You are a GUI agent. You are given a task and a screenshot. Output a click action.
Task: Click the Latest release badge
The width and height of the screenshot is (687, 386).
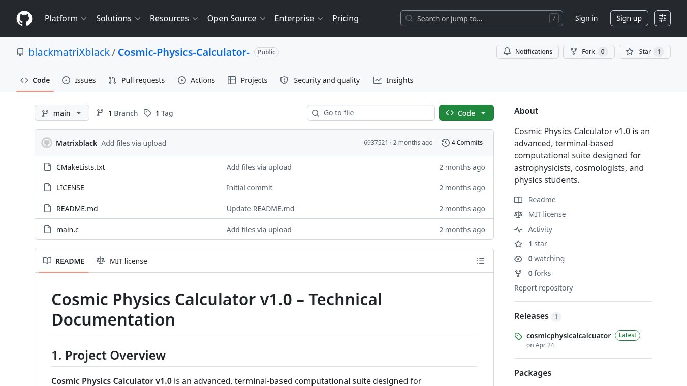(x=628, y=335)
